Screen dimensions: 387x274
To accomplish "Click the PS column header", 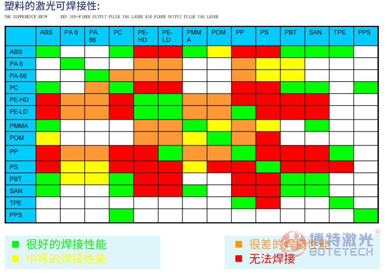I will (x=268, y=36).
